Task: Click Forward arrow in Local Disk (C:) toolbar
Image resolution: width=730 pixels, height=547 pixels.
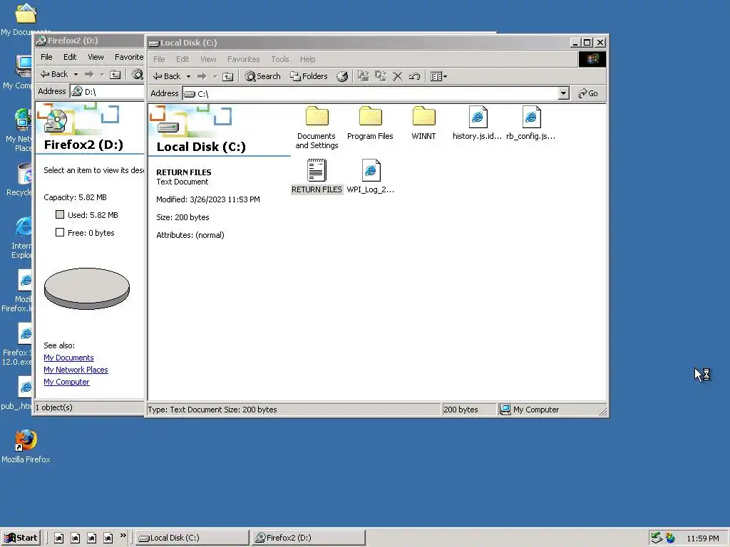Action: tap(202, 76)
